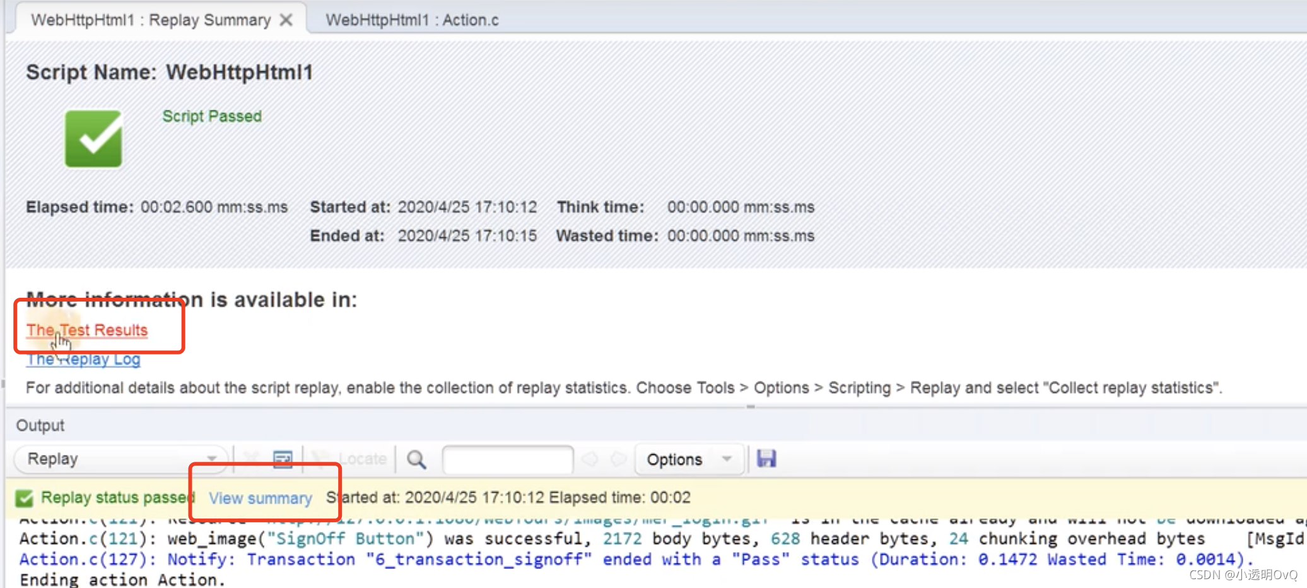Click the Output panel title

(40, 426)
